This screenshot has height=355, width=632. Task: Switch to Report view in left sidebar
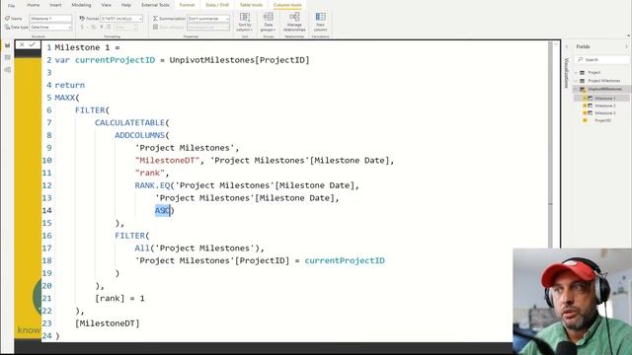pos(7,45)
